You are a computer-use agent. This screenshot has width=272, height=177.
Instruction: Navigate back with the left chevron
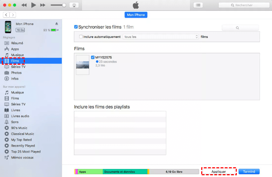(6, 15)
